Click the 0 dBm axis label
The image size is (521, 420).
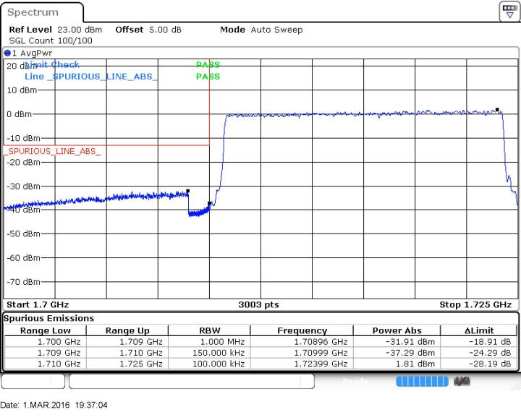(x=20, y=114)
